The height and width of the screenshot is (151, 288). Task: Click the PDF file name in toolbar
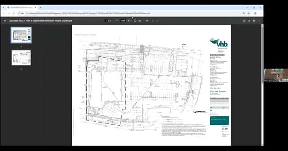[x=40, y=21]
